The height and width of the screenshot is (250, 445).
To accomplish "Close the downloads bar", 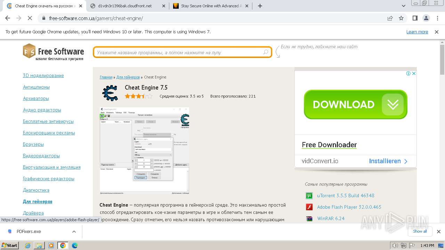I will point(438,231).
